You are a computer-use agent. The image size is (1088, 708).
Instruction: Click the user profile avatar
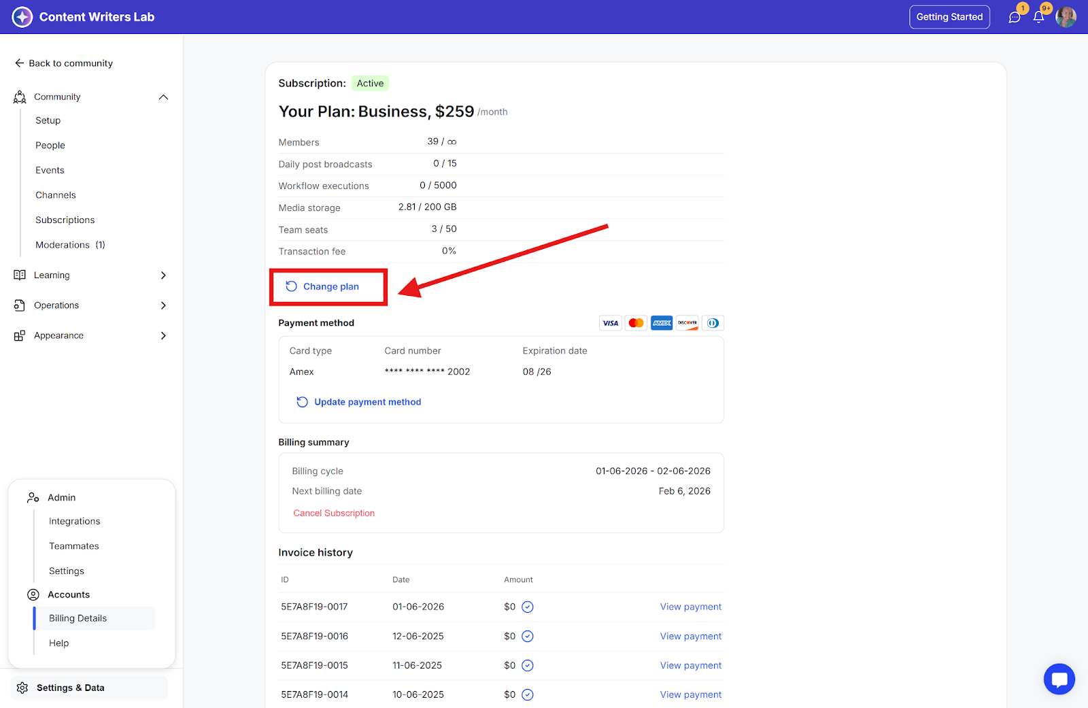click(x=1066, y=17)
